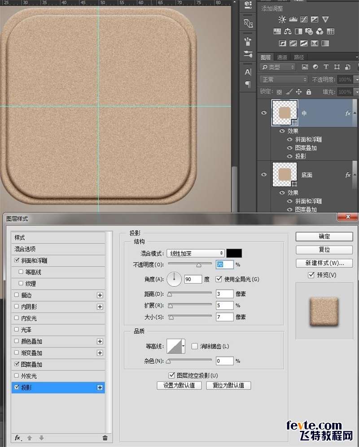Click the Color Balance scales icon
Screen dimensions: 359x447
(288, 31)
